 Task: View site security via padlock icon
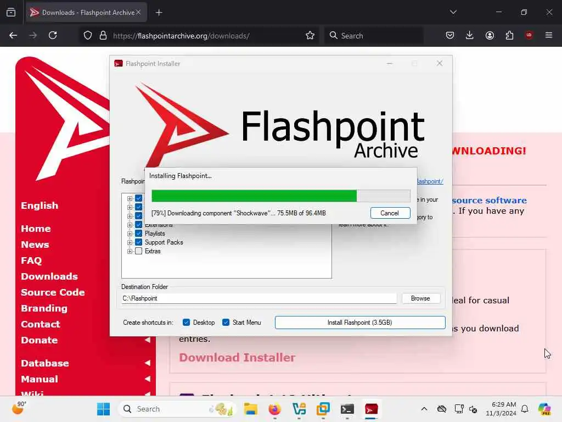[x=103, y=35]
